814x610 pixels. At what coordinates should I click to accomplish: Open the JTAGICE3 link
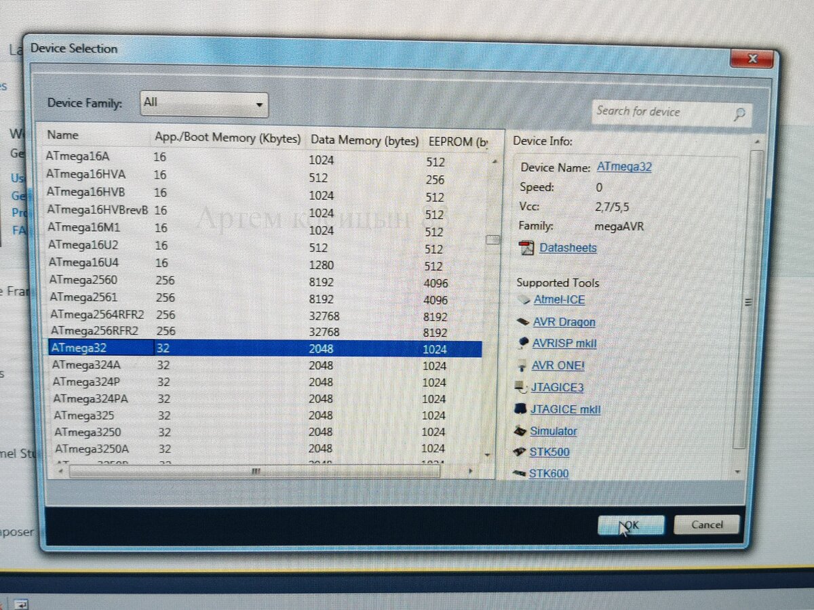coord(557,388)
